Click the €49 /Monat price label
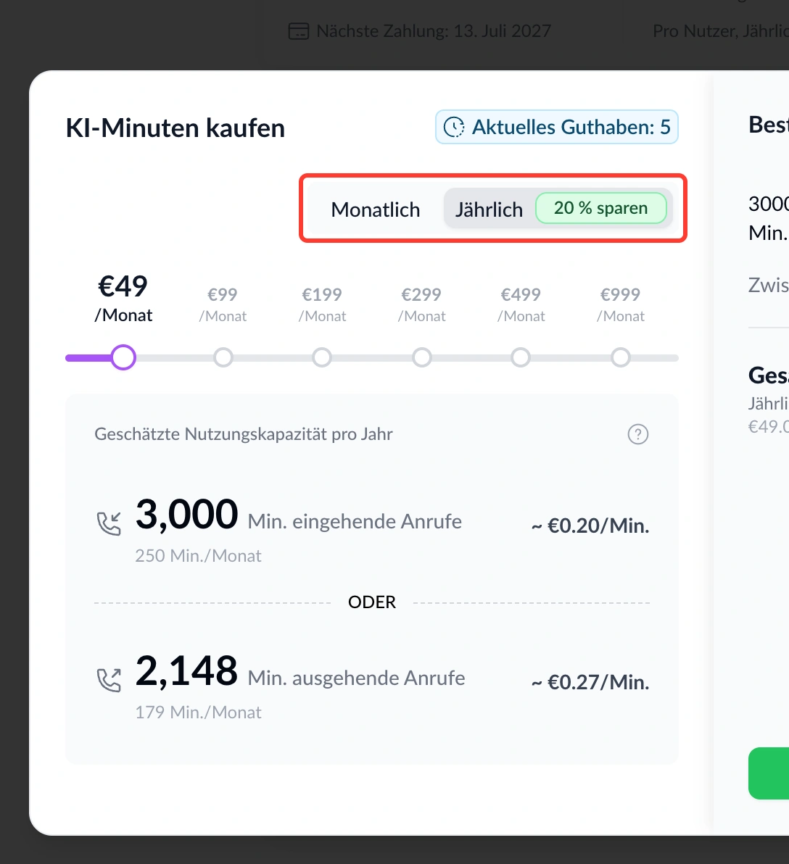 (123, 299)
